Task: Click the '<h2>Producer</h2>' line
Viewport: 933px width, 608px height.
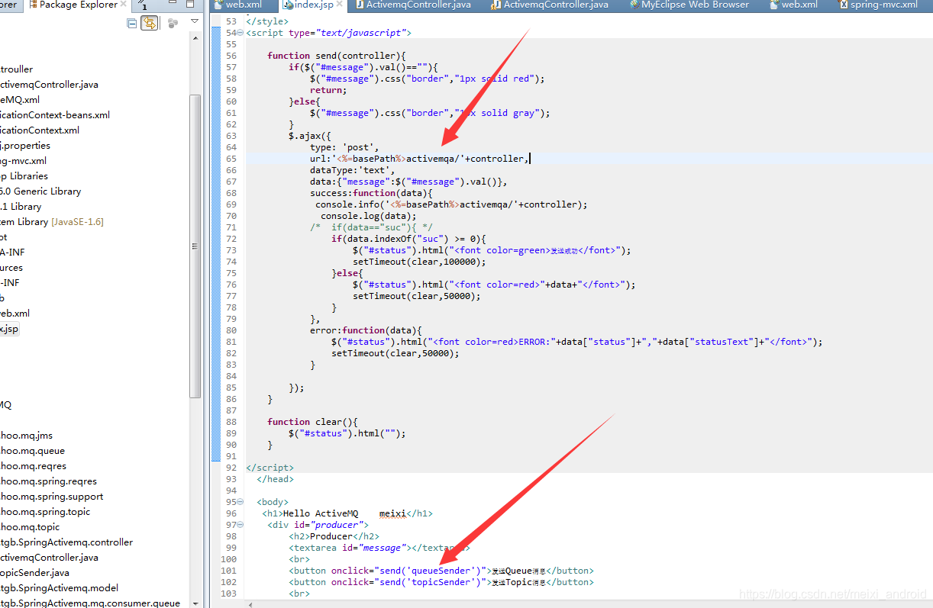Action: [334, 536]
